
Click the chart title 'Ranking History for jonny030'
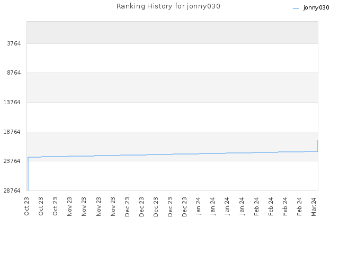click(x=168, y=6)
